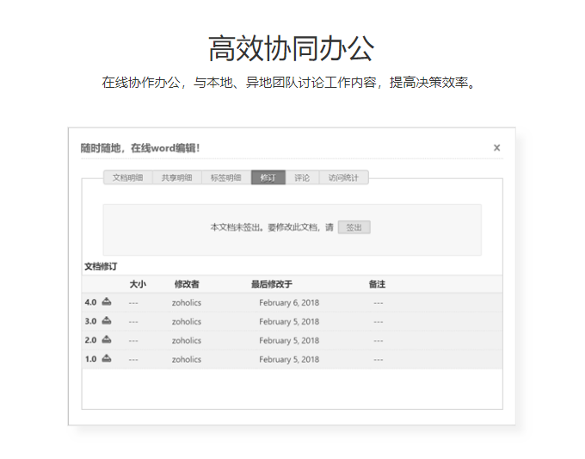Click zoholics in the 4.0 row
This screenshot has width=585, height=459.
187,303
